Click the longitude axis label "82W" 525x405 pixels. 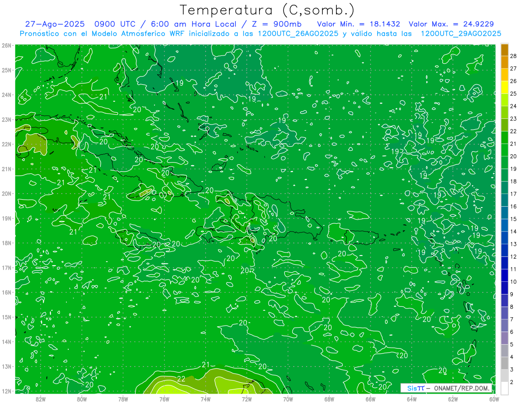[41, 399]
